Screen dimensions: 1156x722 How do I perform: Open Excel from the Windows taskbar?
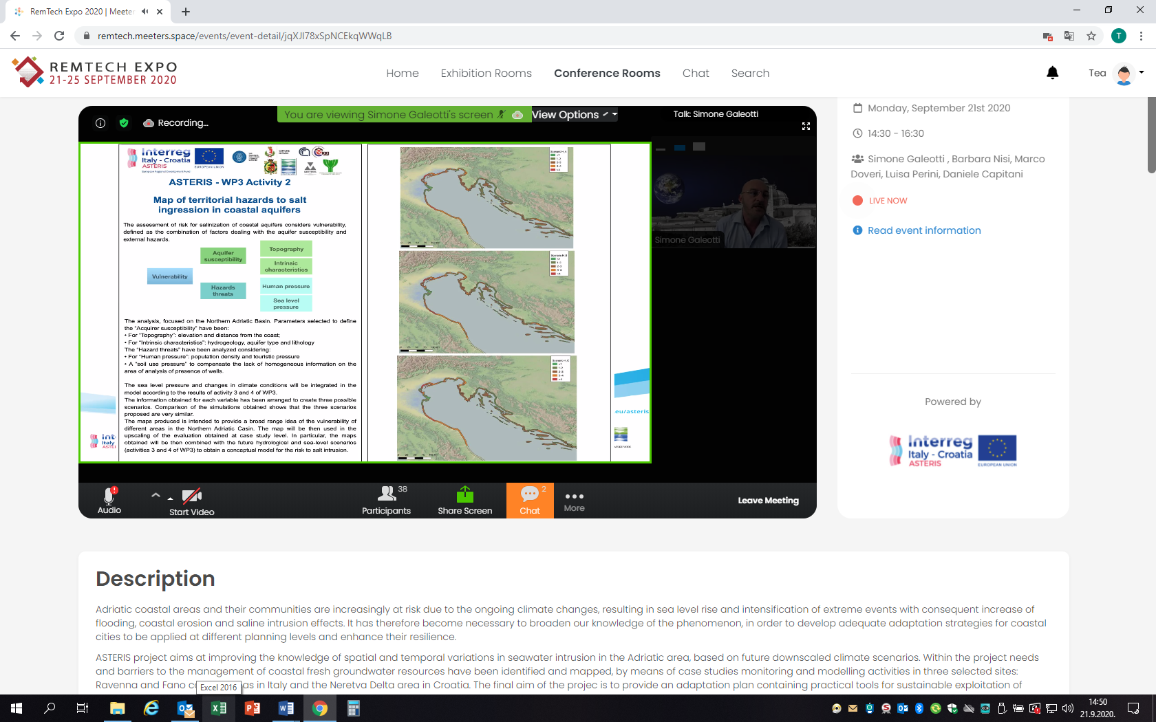click(219, 708)
